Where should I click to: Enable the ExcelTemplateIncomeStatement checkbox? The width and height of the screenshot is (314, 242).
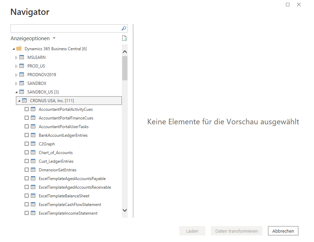27,213
